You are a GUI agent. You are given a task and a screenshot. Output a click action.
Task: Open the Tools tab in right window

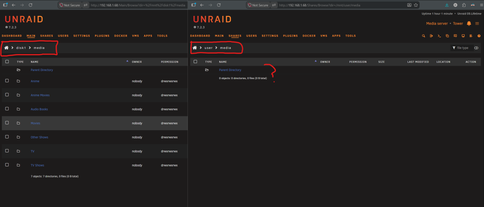350,36
